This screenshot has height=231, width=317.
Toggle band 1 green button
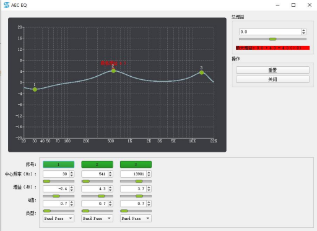click(59, 164)
